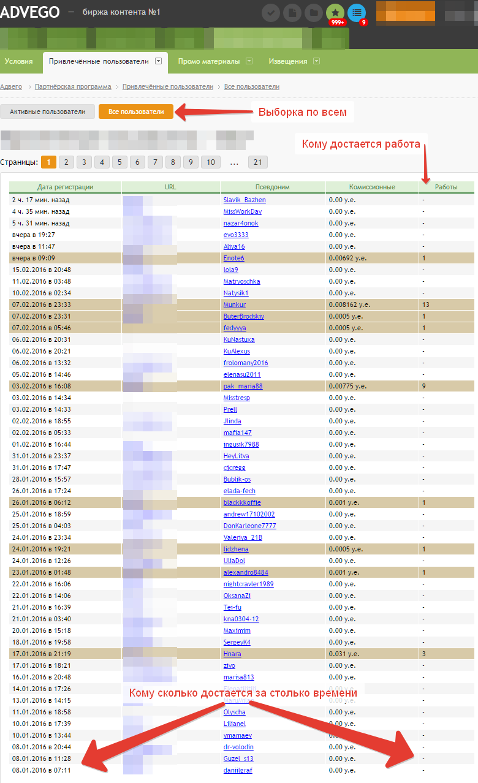
Task: Open the document icon in the header
Action: coord(292,12)
